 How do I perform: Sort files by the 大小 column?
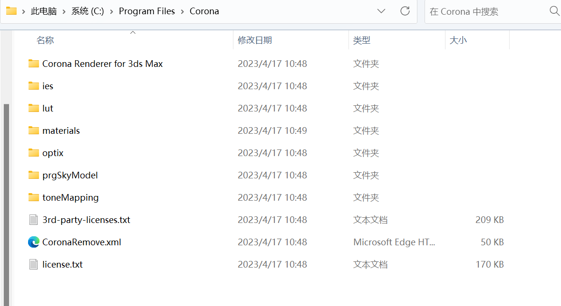click(458, 40)
